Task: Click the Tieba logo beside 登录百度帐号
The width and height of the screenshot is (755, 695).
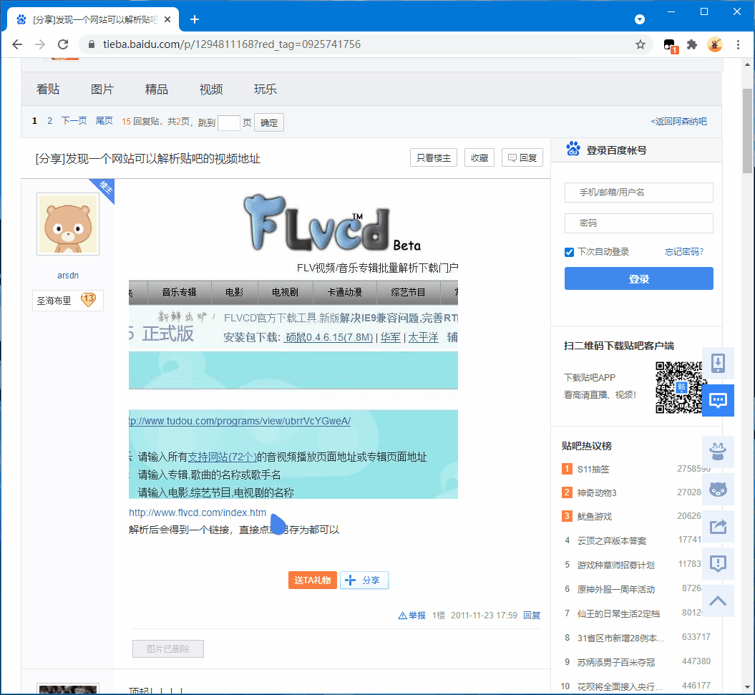Action: tap(573, 148)
